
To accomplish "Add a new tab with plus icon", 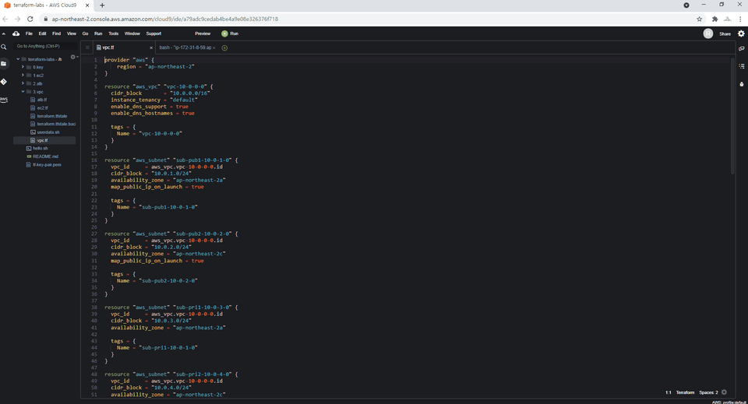I will [x=224, y=47].
